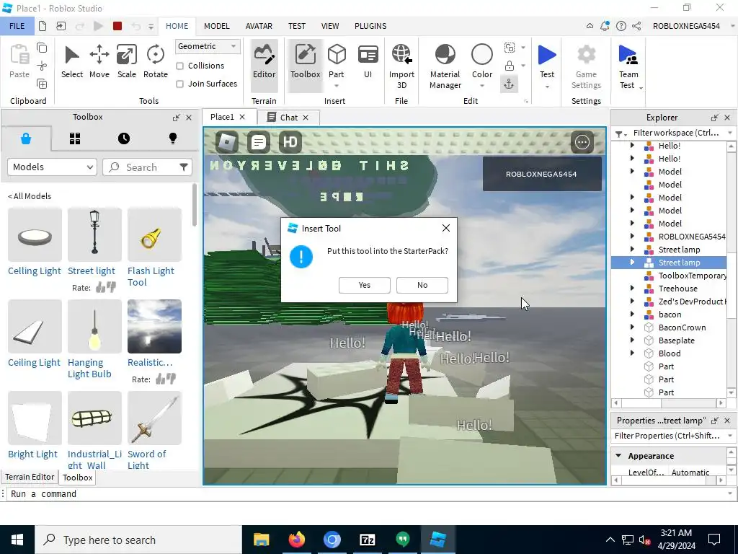Screen dimensions: 738x554
Task: Open the Roblox menu in game viewport
Action: point(227,142)
